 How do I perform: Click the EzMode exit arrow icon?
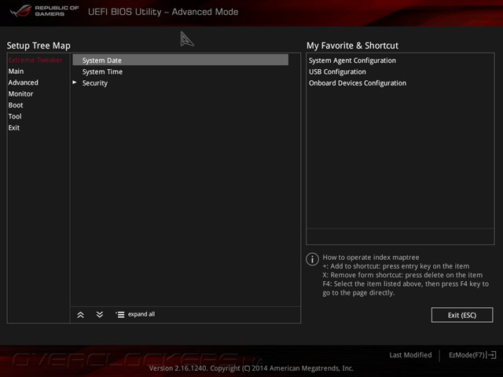492,355
